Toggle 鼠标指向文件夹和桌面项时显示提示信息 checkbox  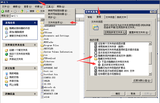[x=96, y=50]
